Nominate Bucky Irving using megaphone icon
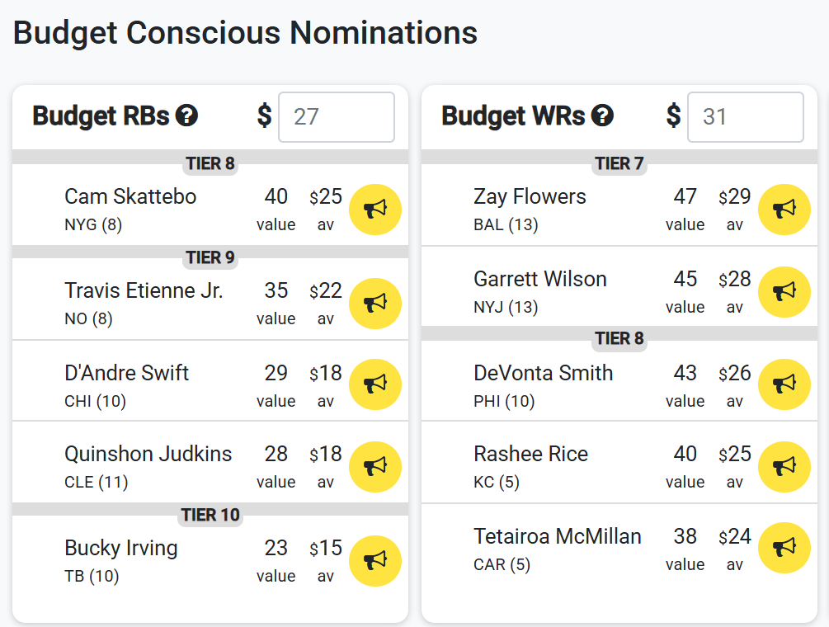This screenshot has height=627, width=829. pyautogui.click(x=374, y=561)
